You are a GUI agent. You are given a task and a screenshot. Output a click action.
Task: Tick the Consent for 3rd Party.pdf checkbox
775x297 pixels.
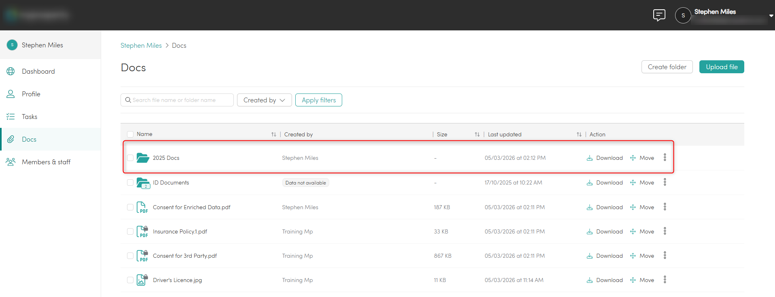[x=130, y=256]
